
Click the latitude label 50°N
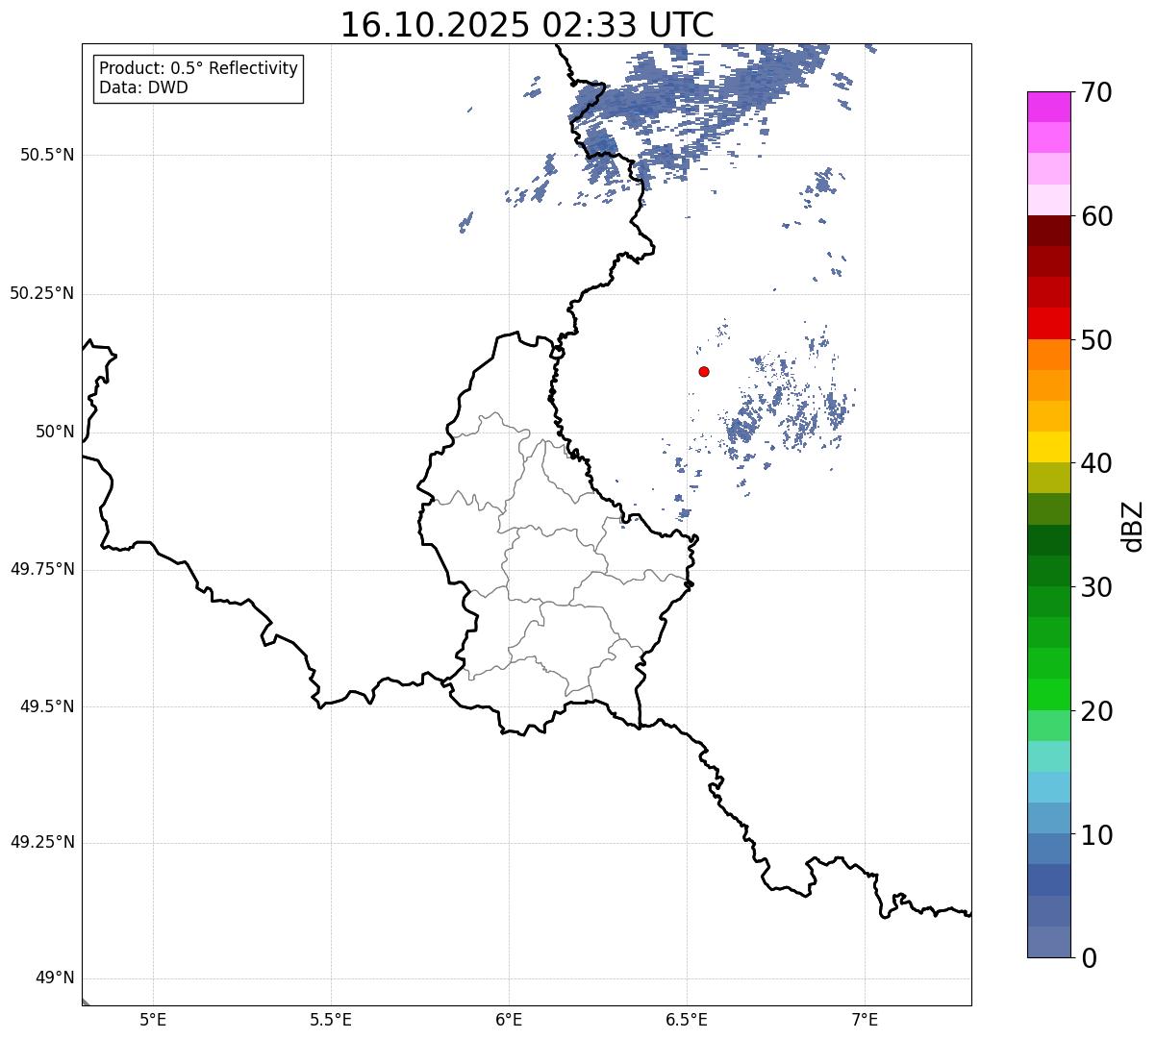55,432
